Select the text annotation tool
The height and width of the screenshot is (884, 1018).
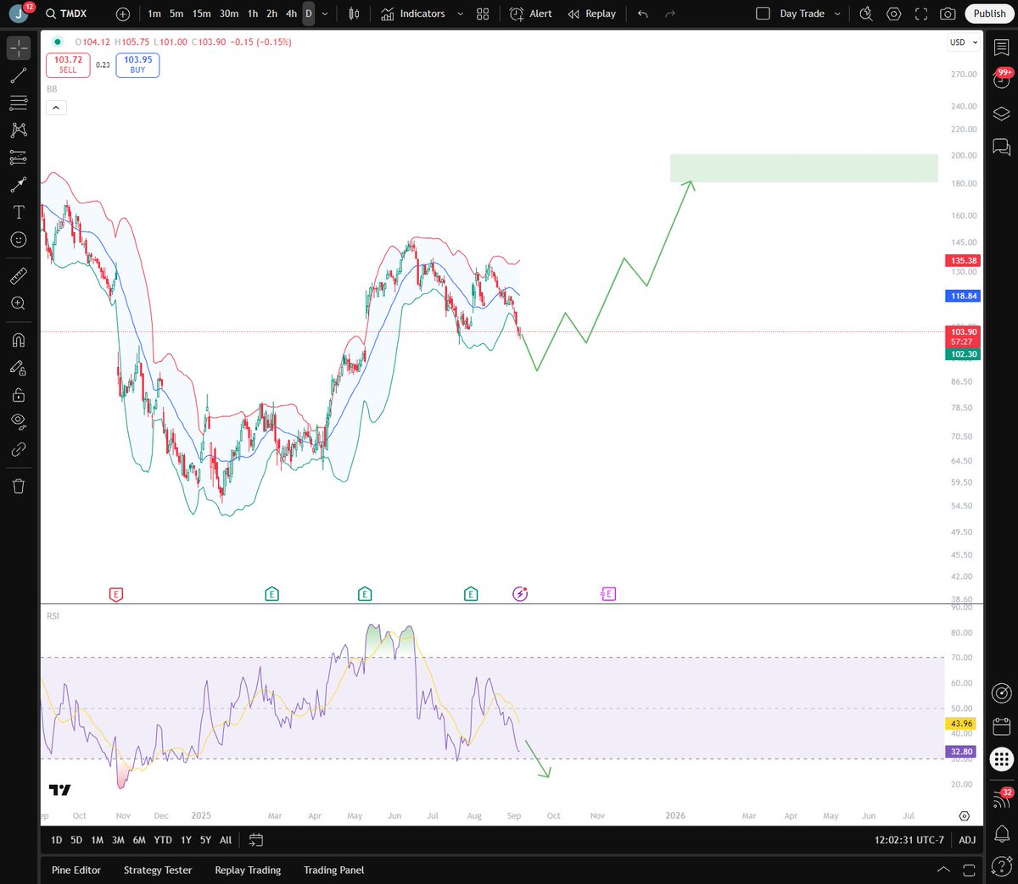pyautogui.click(x=18, y=212)
